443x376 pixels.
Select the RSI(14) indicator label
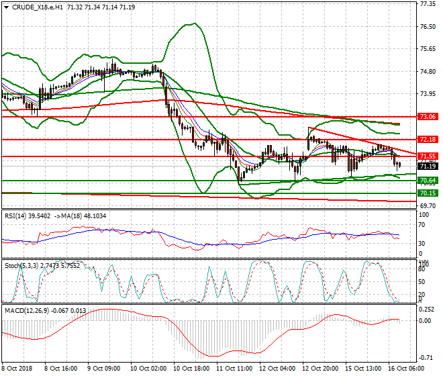[28, 216]
